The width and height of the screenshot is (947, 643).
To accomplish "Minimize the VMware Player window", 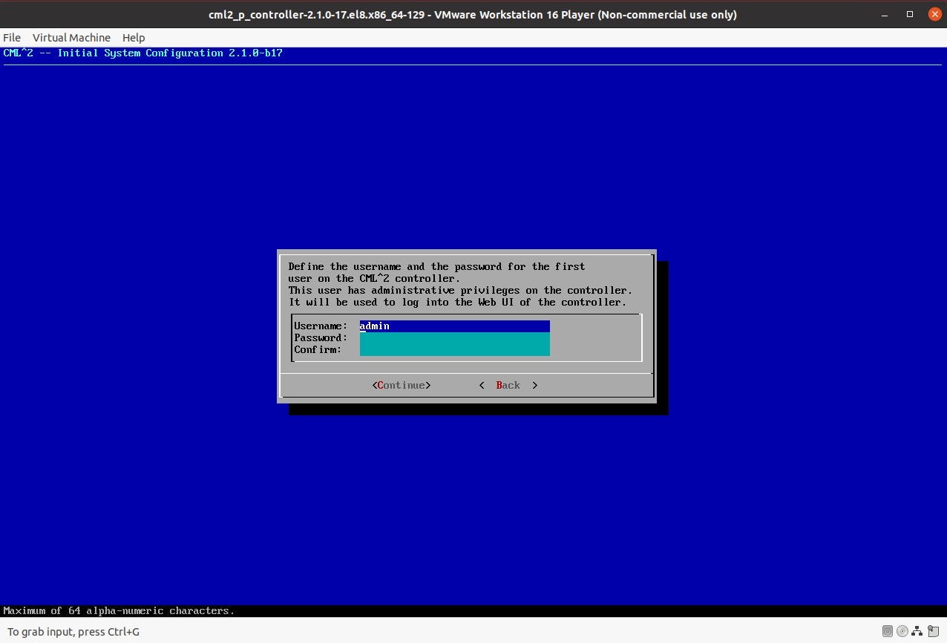I will pyautogui.click(x=885, y=15).
